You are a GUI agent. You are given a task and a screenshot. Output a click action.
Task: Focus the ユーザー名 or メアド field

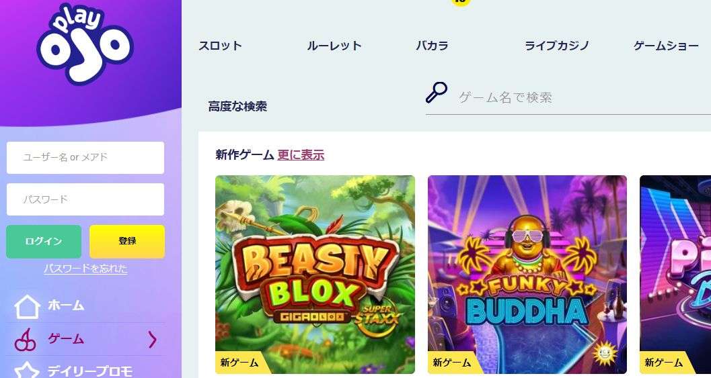(85, 158)
